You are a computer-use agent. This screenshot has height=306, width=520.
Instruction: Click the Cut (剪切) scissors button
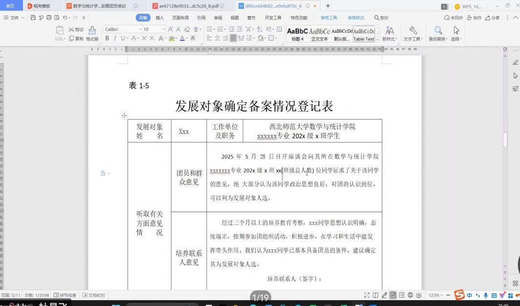[76, 29]
